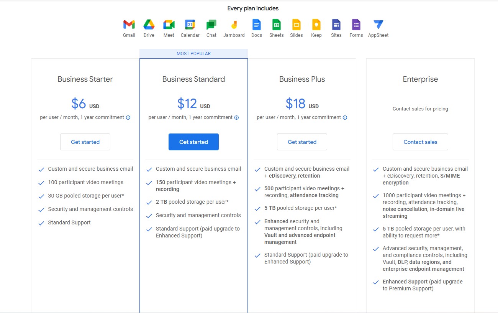Open info icon beside Business Plus commitment
Image resolution: width=498 pixels, height=313 pixels.
tap(345, 118)
